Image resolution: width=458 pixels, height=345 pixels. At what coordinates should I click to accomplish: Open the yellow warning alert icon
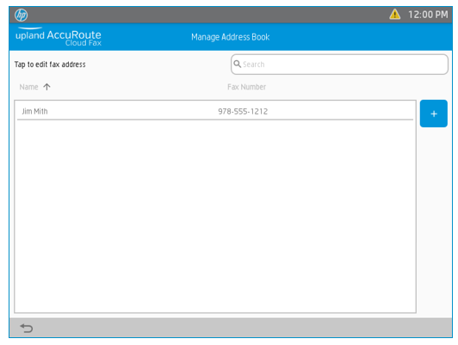(x=394, y=15)
